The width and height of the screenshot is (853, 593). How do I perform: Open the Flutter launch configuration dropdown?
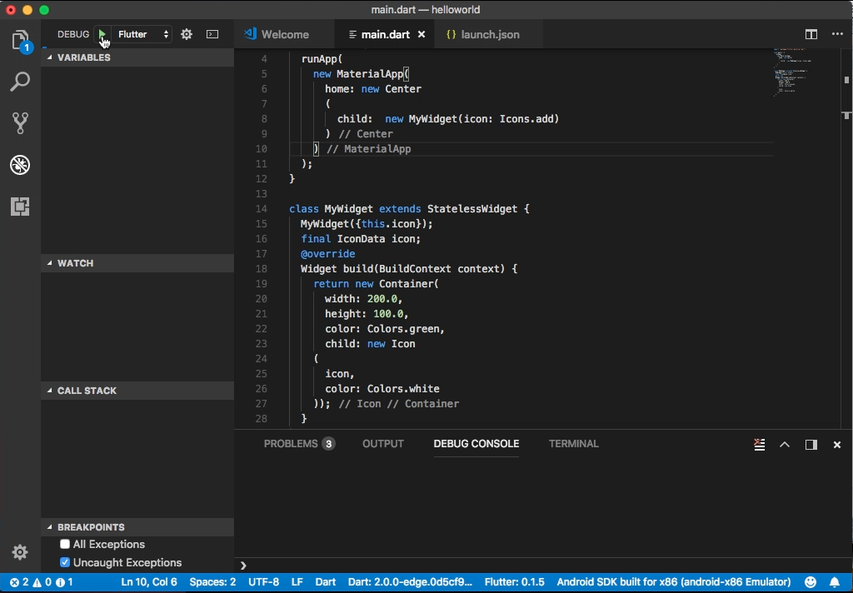(x=143, y=34)
